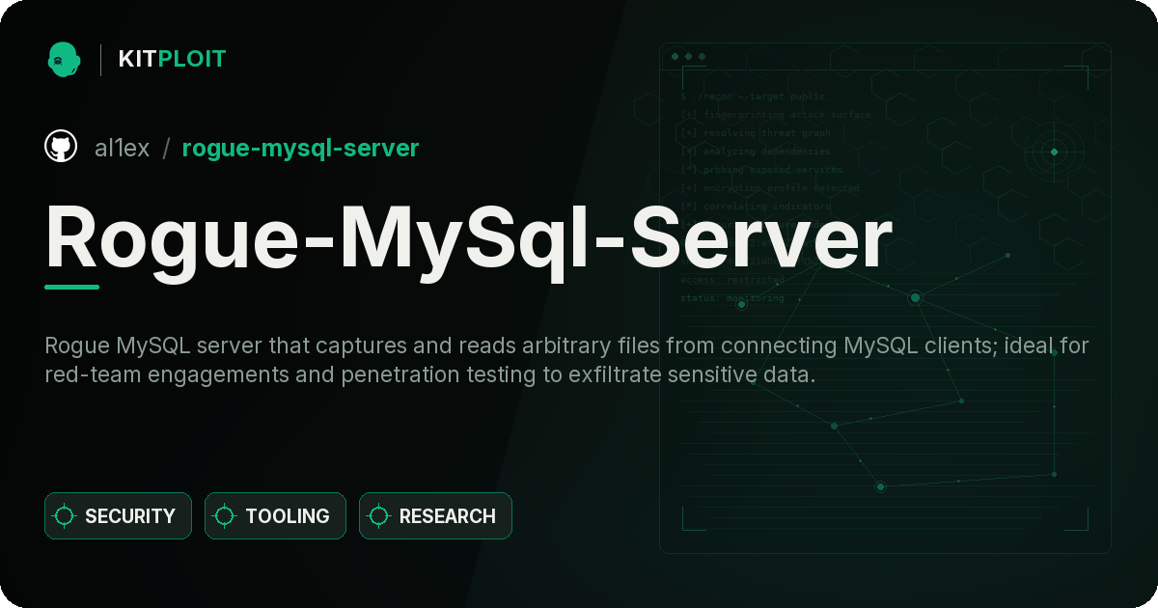Open the rogue-mysql-server repository link
This screenshot has width=1158, height=608.
300,149
